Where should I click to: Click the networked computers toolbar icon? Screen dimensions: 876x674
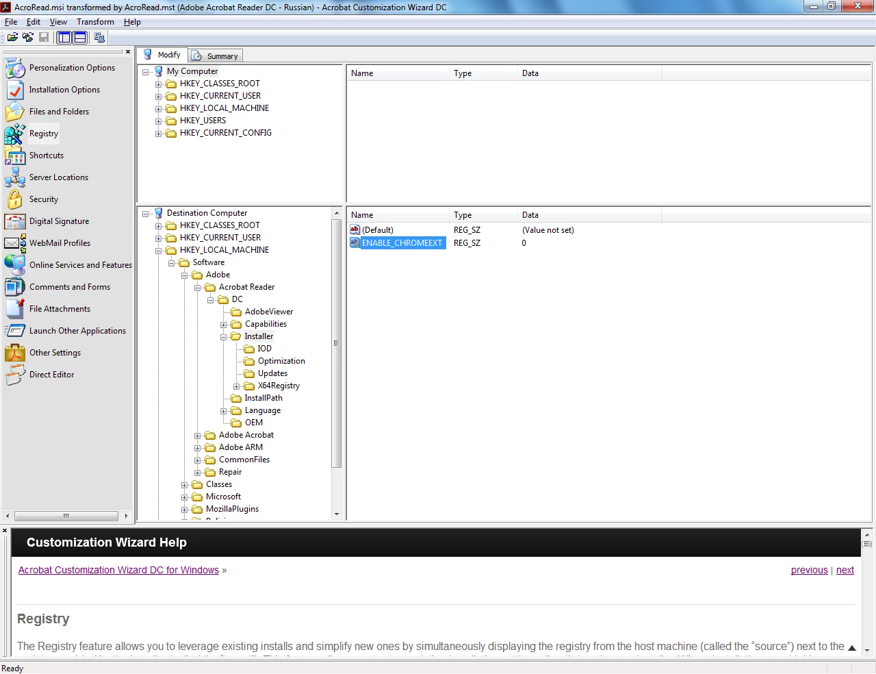99,37
